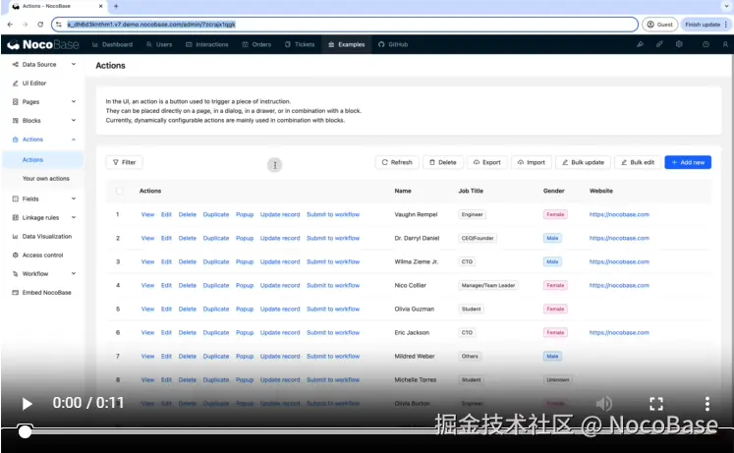Image resolution: width=734 pixels, height=453 pixels.
Task: Expand the Linkage rules chevron
Action: 74,217
